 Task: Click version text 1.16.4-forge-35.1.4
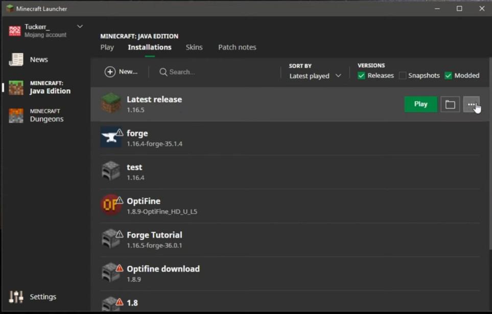[x=154, y=144]
